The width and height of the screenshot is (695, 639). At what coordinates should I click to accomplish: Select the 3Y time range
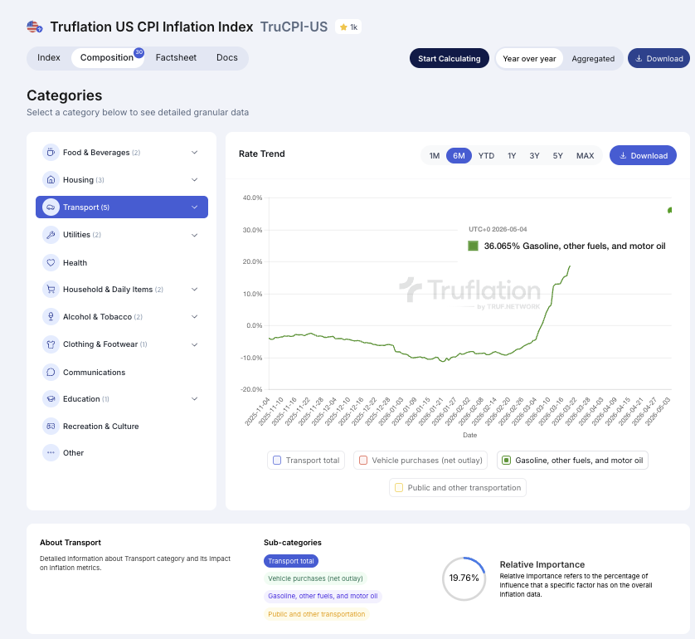tap(535, 156)
